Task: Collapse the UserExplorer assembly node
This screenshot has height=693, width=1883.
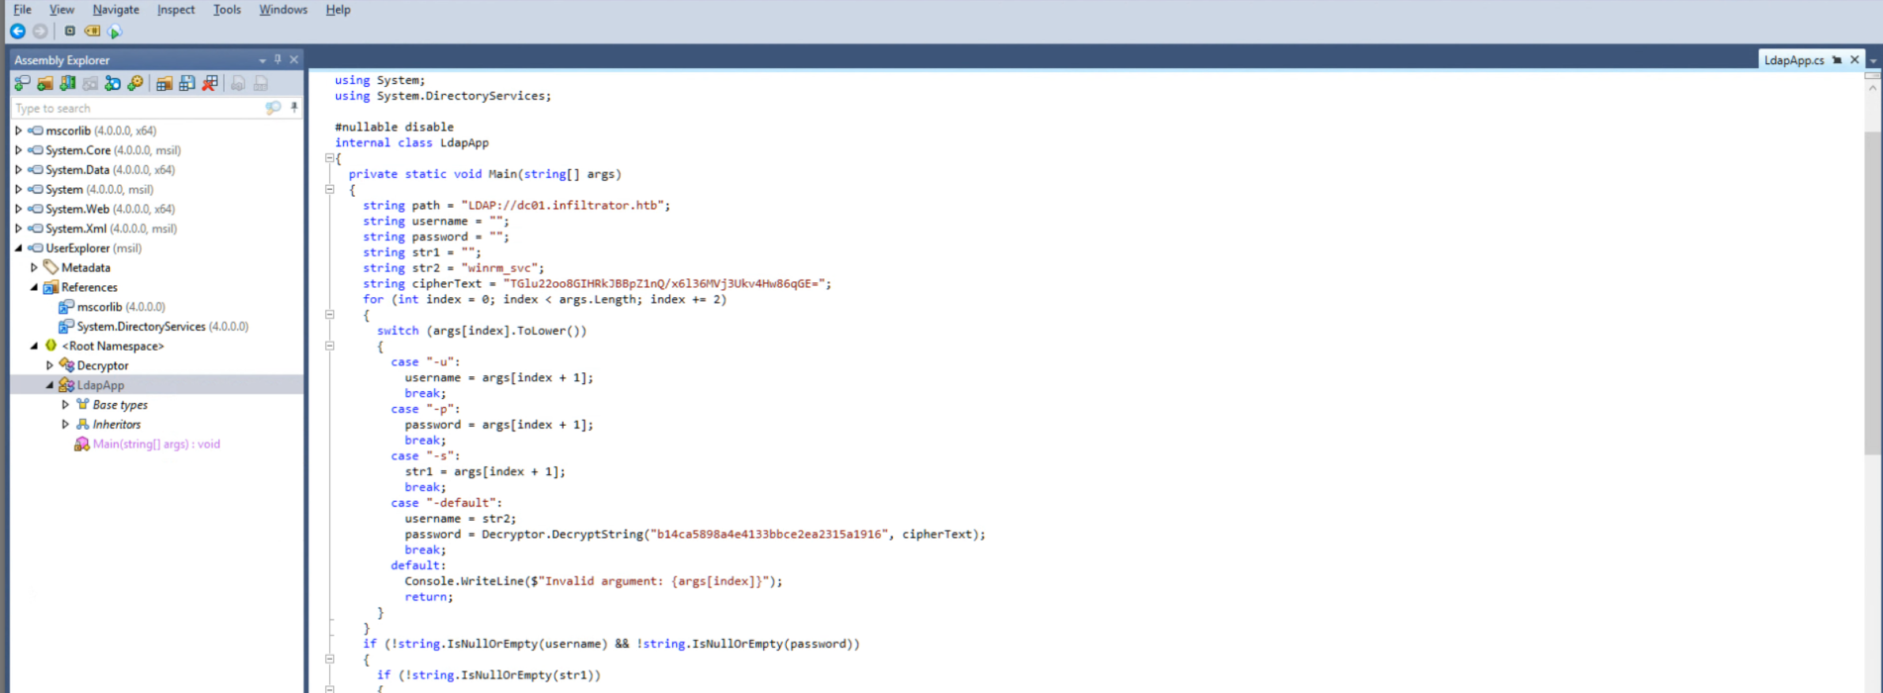Action: [18, 248]
